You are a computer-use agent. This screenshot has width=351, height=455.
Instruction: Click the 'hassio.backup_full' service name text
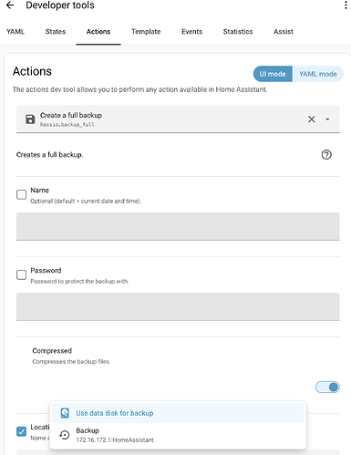(x=67, y=125)
